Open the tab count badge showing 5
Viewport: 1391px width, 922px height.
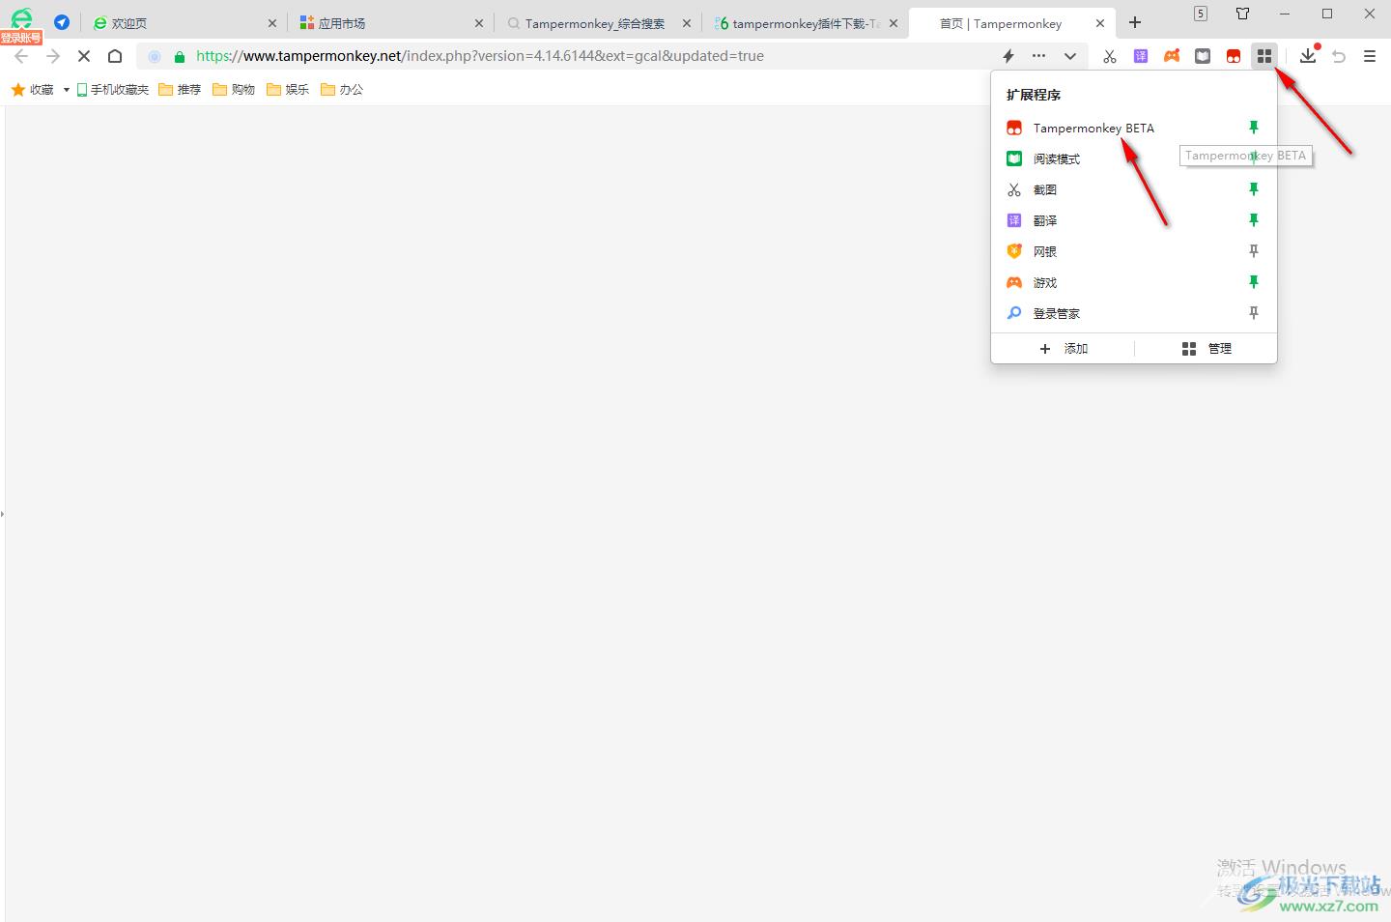click(1201, 14)
